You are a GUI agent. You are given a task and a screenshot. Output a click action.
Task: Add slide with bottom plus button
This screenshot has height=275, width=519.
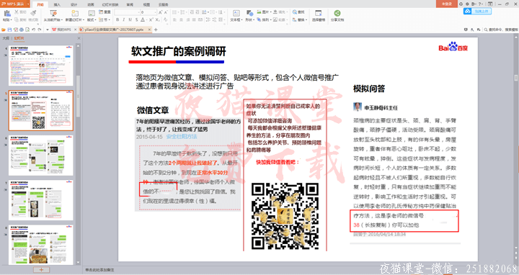[41, 270]
